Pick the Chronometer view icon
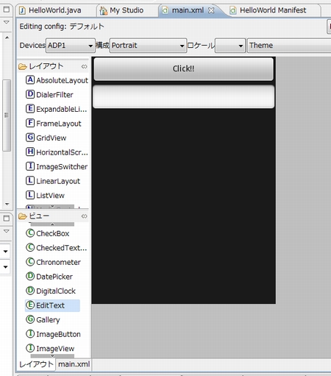Screen dimensions: 331x376 pyautogui.click(x=30, y=262)
